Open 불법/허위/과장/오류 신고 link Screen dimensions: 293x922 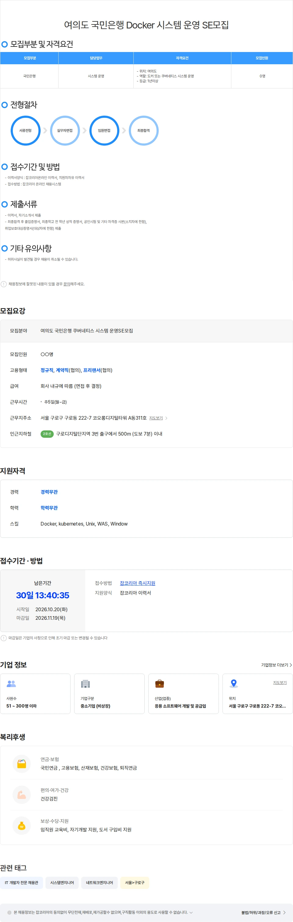264,912
